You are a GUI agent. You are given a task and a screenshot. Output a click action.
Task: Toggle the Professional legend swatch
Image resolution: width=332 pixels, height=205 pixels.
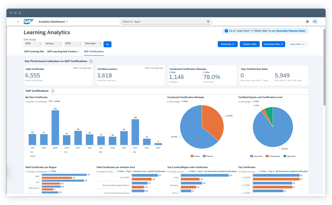point(267,156)
